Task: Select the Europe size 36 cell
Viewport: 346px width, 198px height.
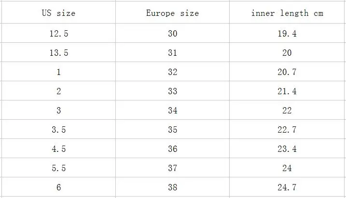Action: click(172, 148)
